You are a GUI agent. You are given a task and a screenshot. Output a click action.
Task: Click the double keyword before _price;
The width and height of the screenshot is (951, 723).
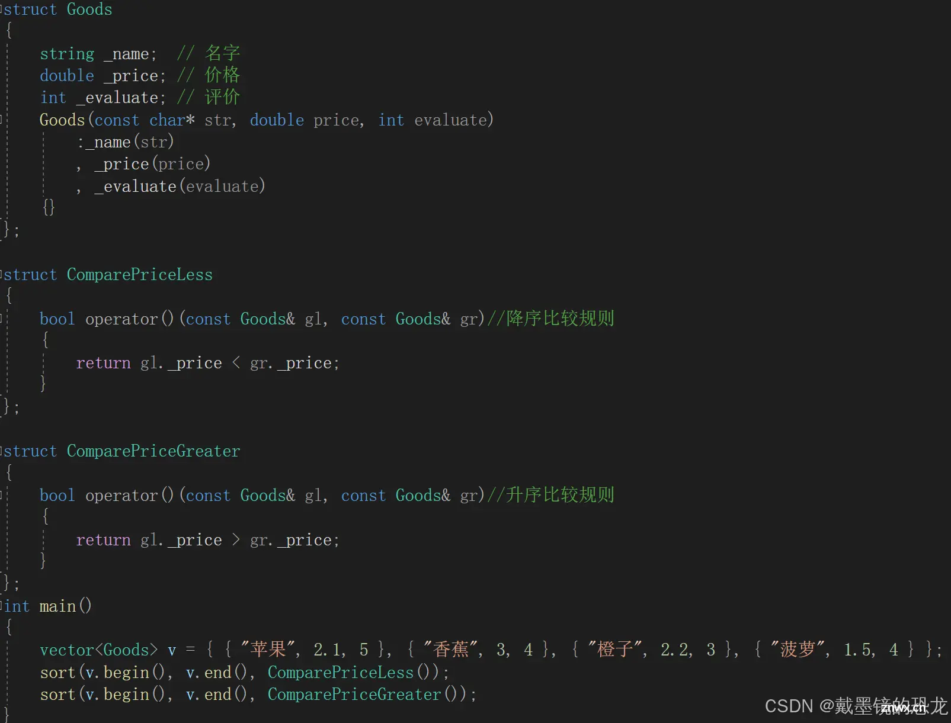[x=67, y=76]
